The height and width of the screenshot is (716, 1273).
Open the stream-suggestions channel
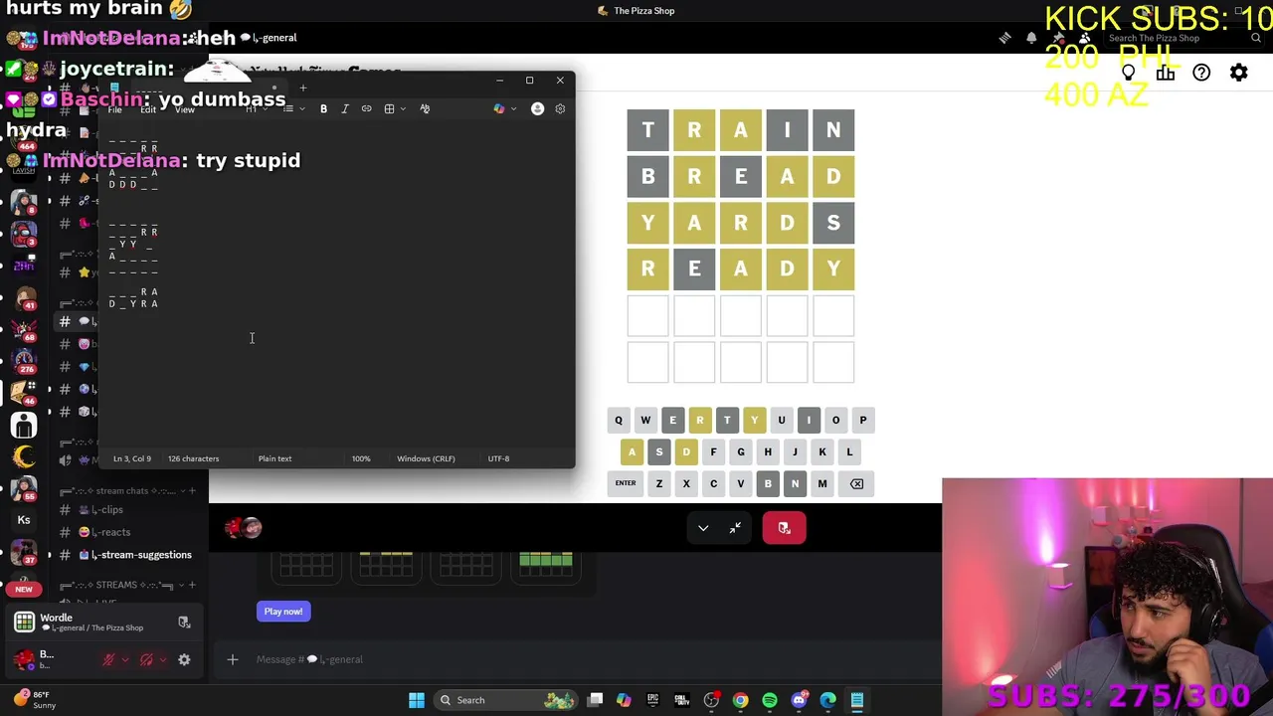pyautogui.click(x=127, y=555)
